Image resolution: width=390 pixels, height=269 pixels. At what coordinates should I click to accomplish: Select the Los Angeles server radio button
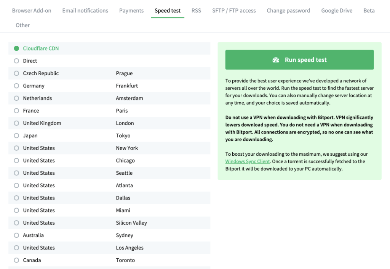[x=16, y=248]
